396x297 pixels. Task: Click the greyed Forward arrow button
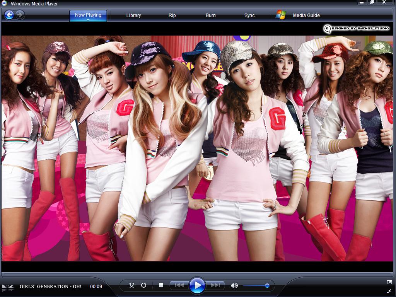tap(20, 15)
